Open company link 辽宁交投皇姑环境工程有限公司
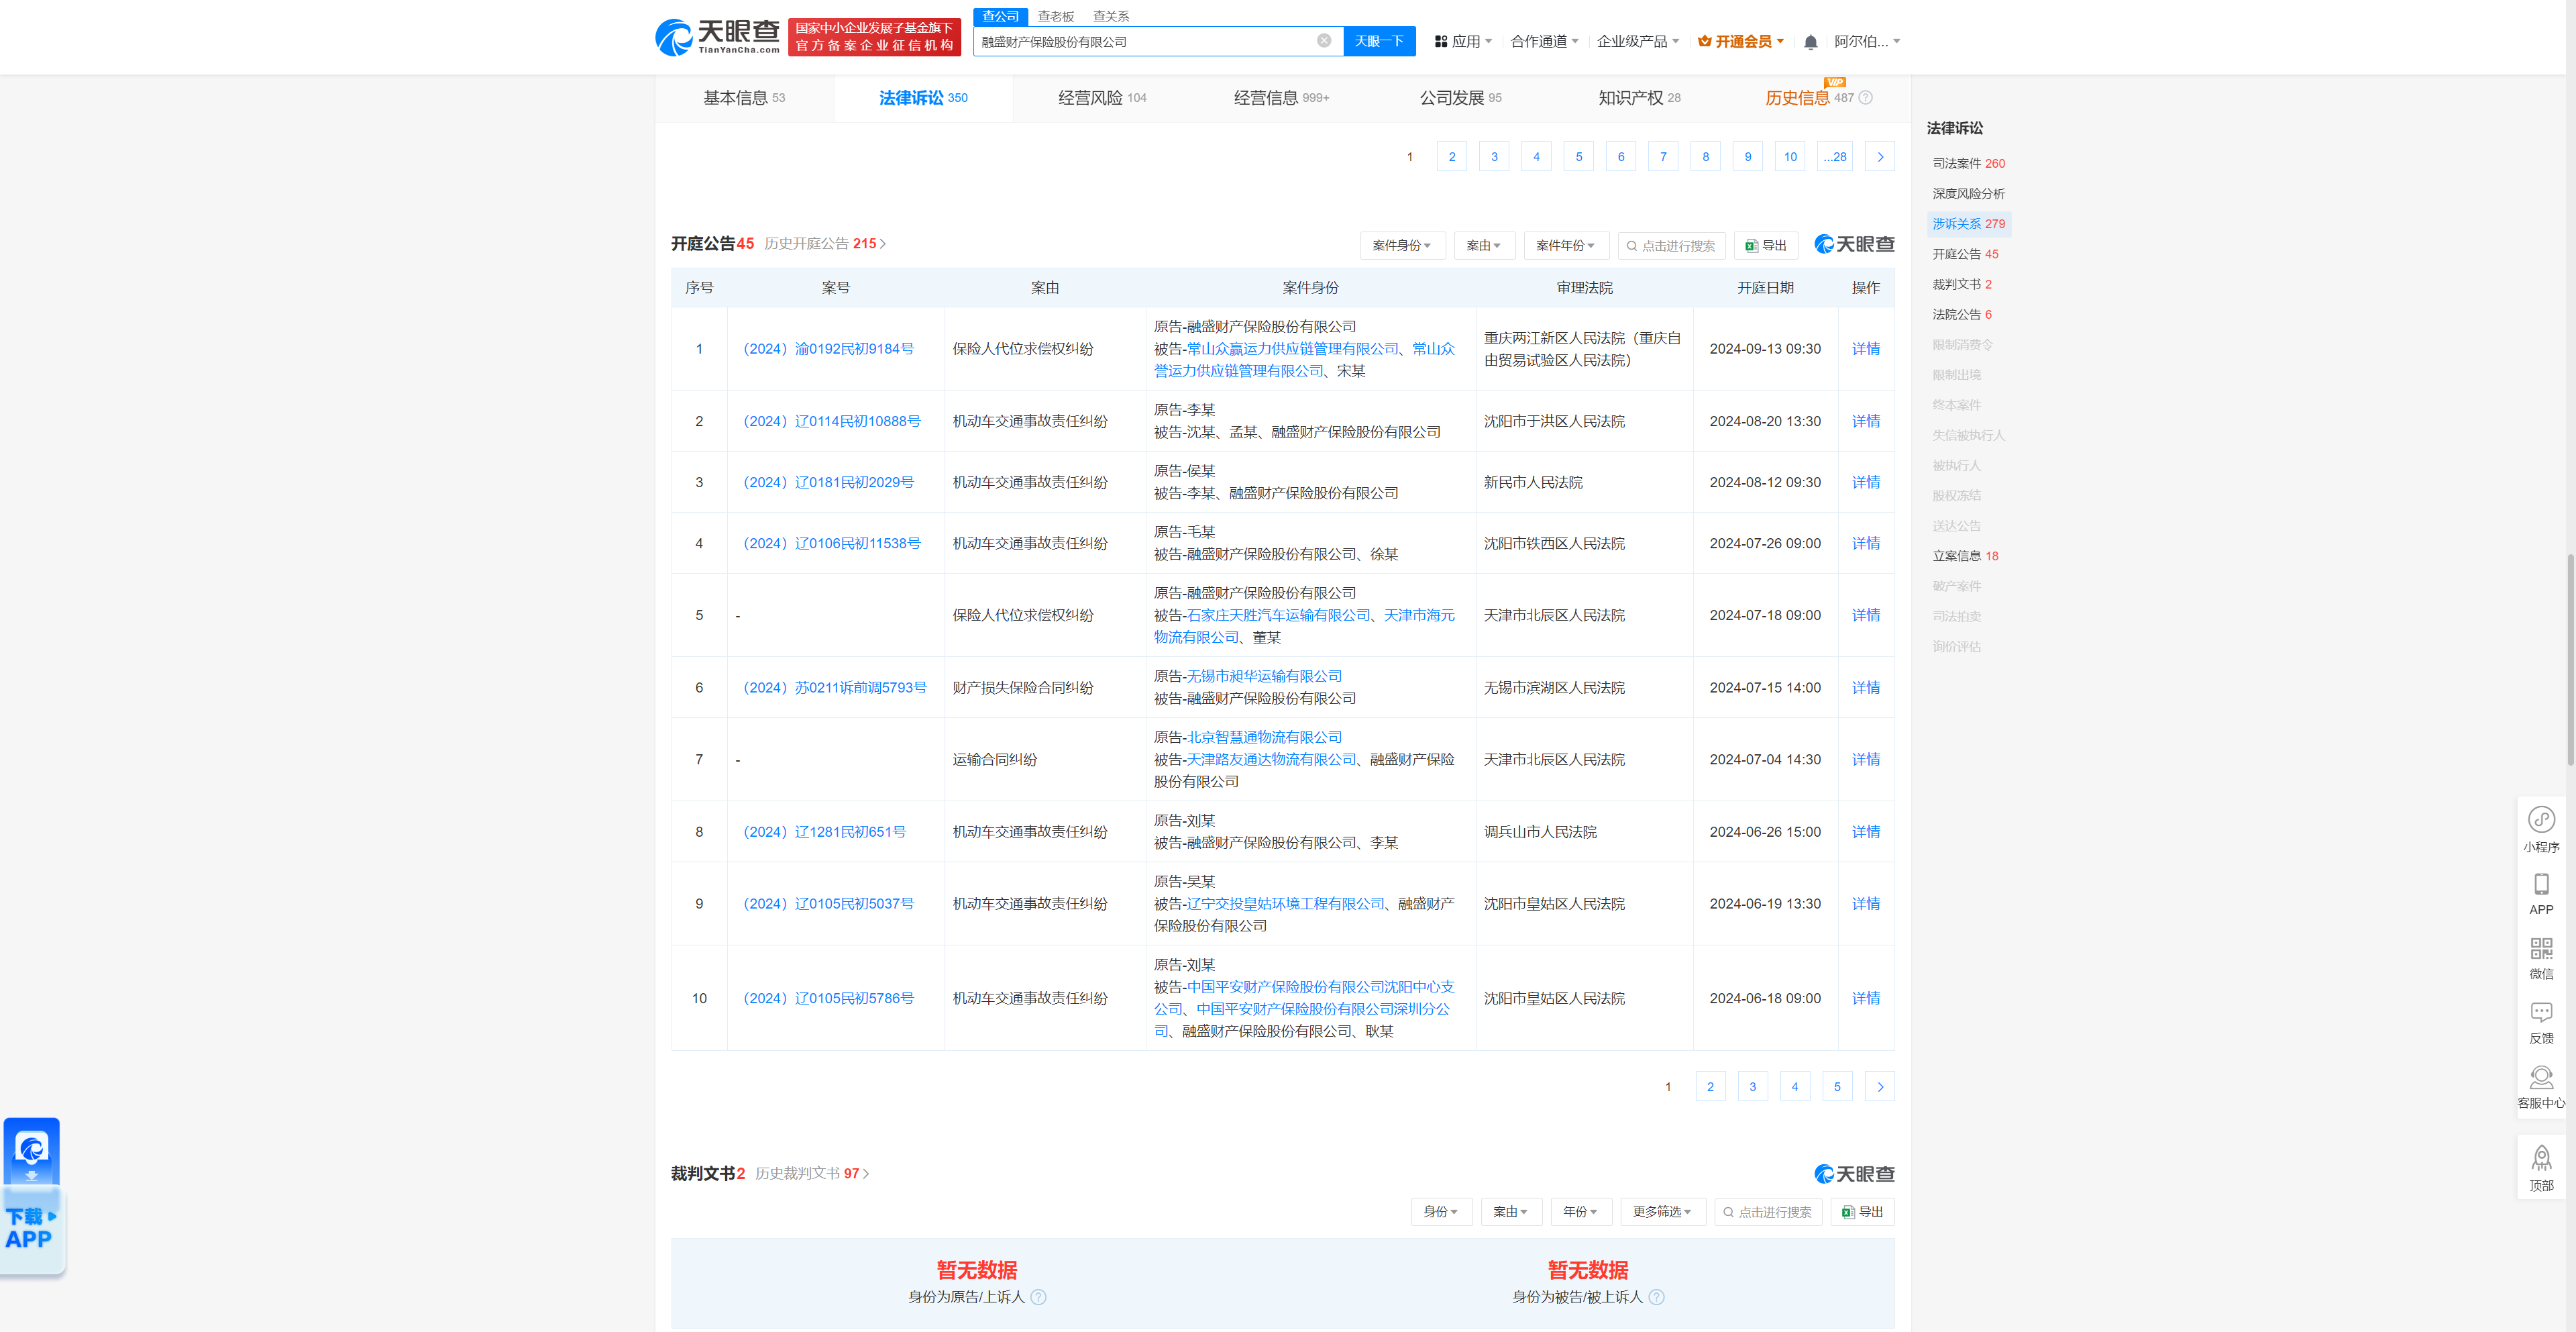 pos(1286,904)
